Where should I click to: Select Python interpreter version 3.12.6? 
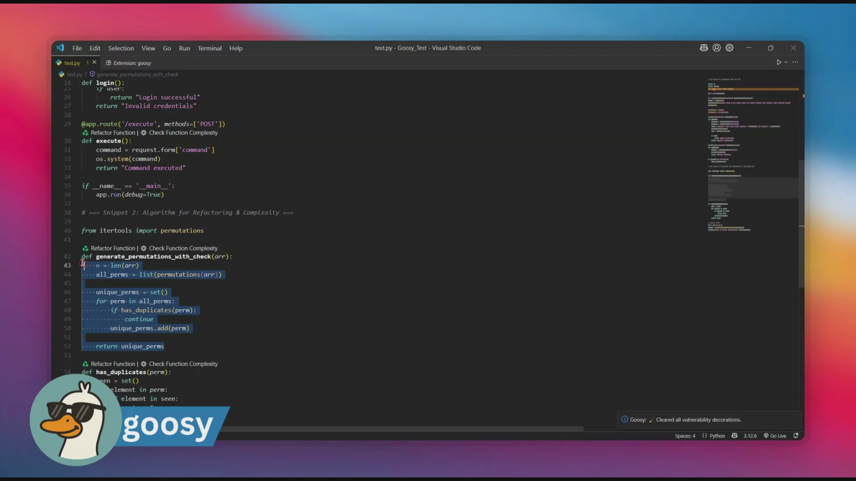coord(750,436)
